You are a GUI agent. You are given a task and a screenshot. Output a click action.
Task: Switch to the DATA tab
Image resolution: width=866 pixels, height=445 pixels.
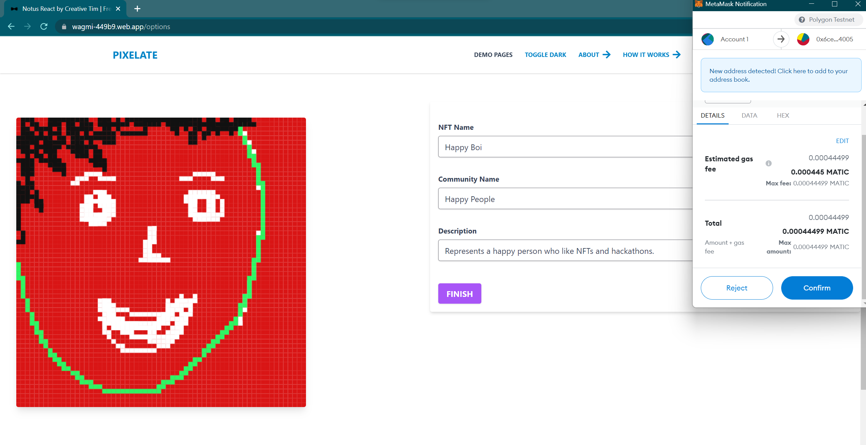pos(749,116)
